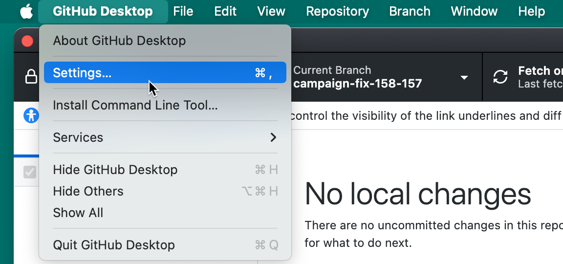Toggle the select-all changes checkbox

30,172
